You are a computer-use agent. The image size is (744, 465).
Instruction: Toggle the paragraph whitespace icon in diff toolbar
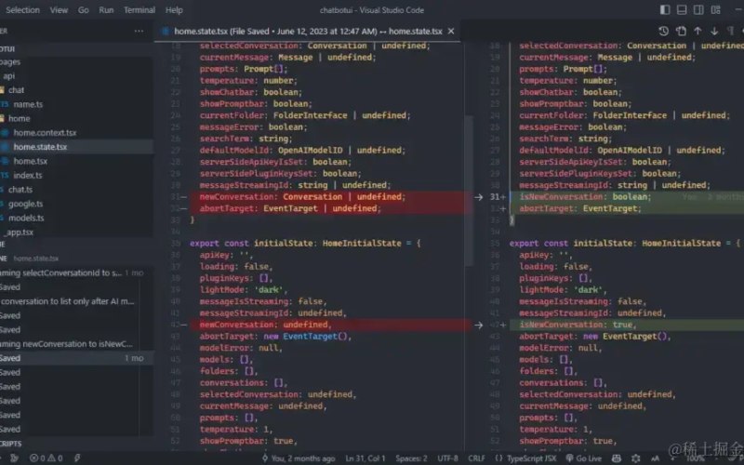coord(730,31)
